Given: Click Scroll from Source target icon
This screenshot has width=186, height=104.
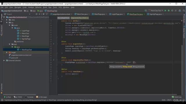Looking at the screenshot, I should coord(36,14).
